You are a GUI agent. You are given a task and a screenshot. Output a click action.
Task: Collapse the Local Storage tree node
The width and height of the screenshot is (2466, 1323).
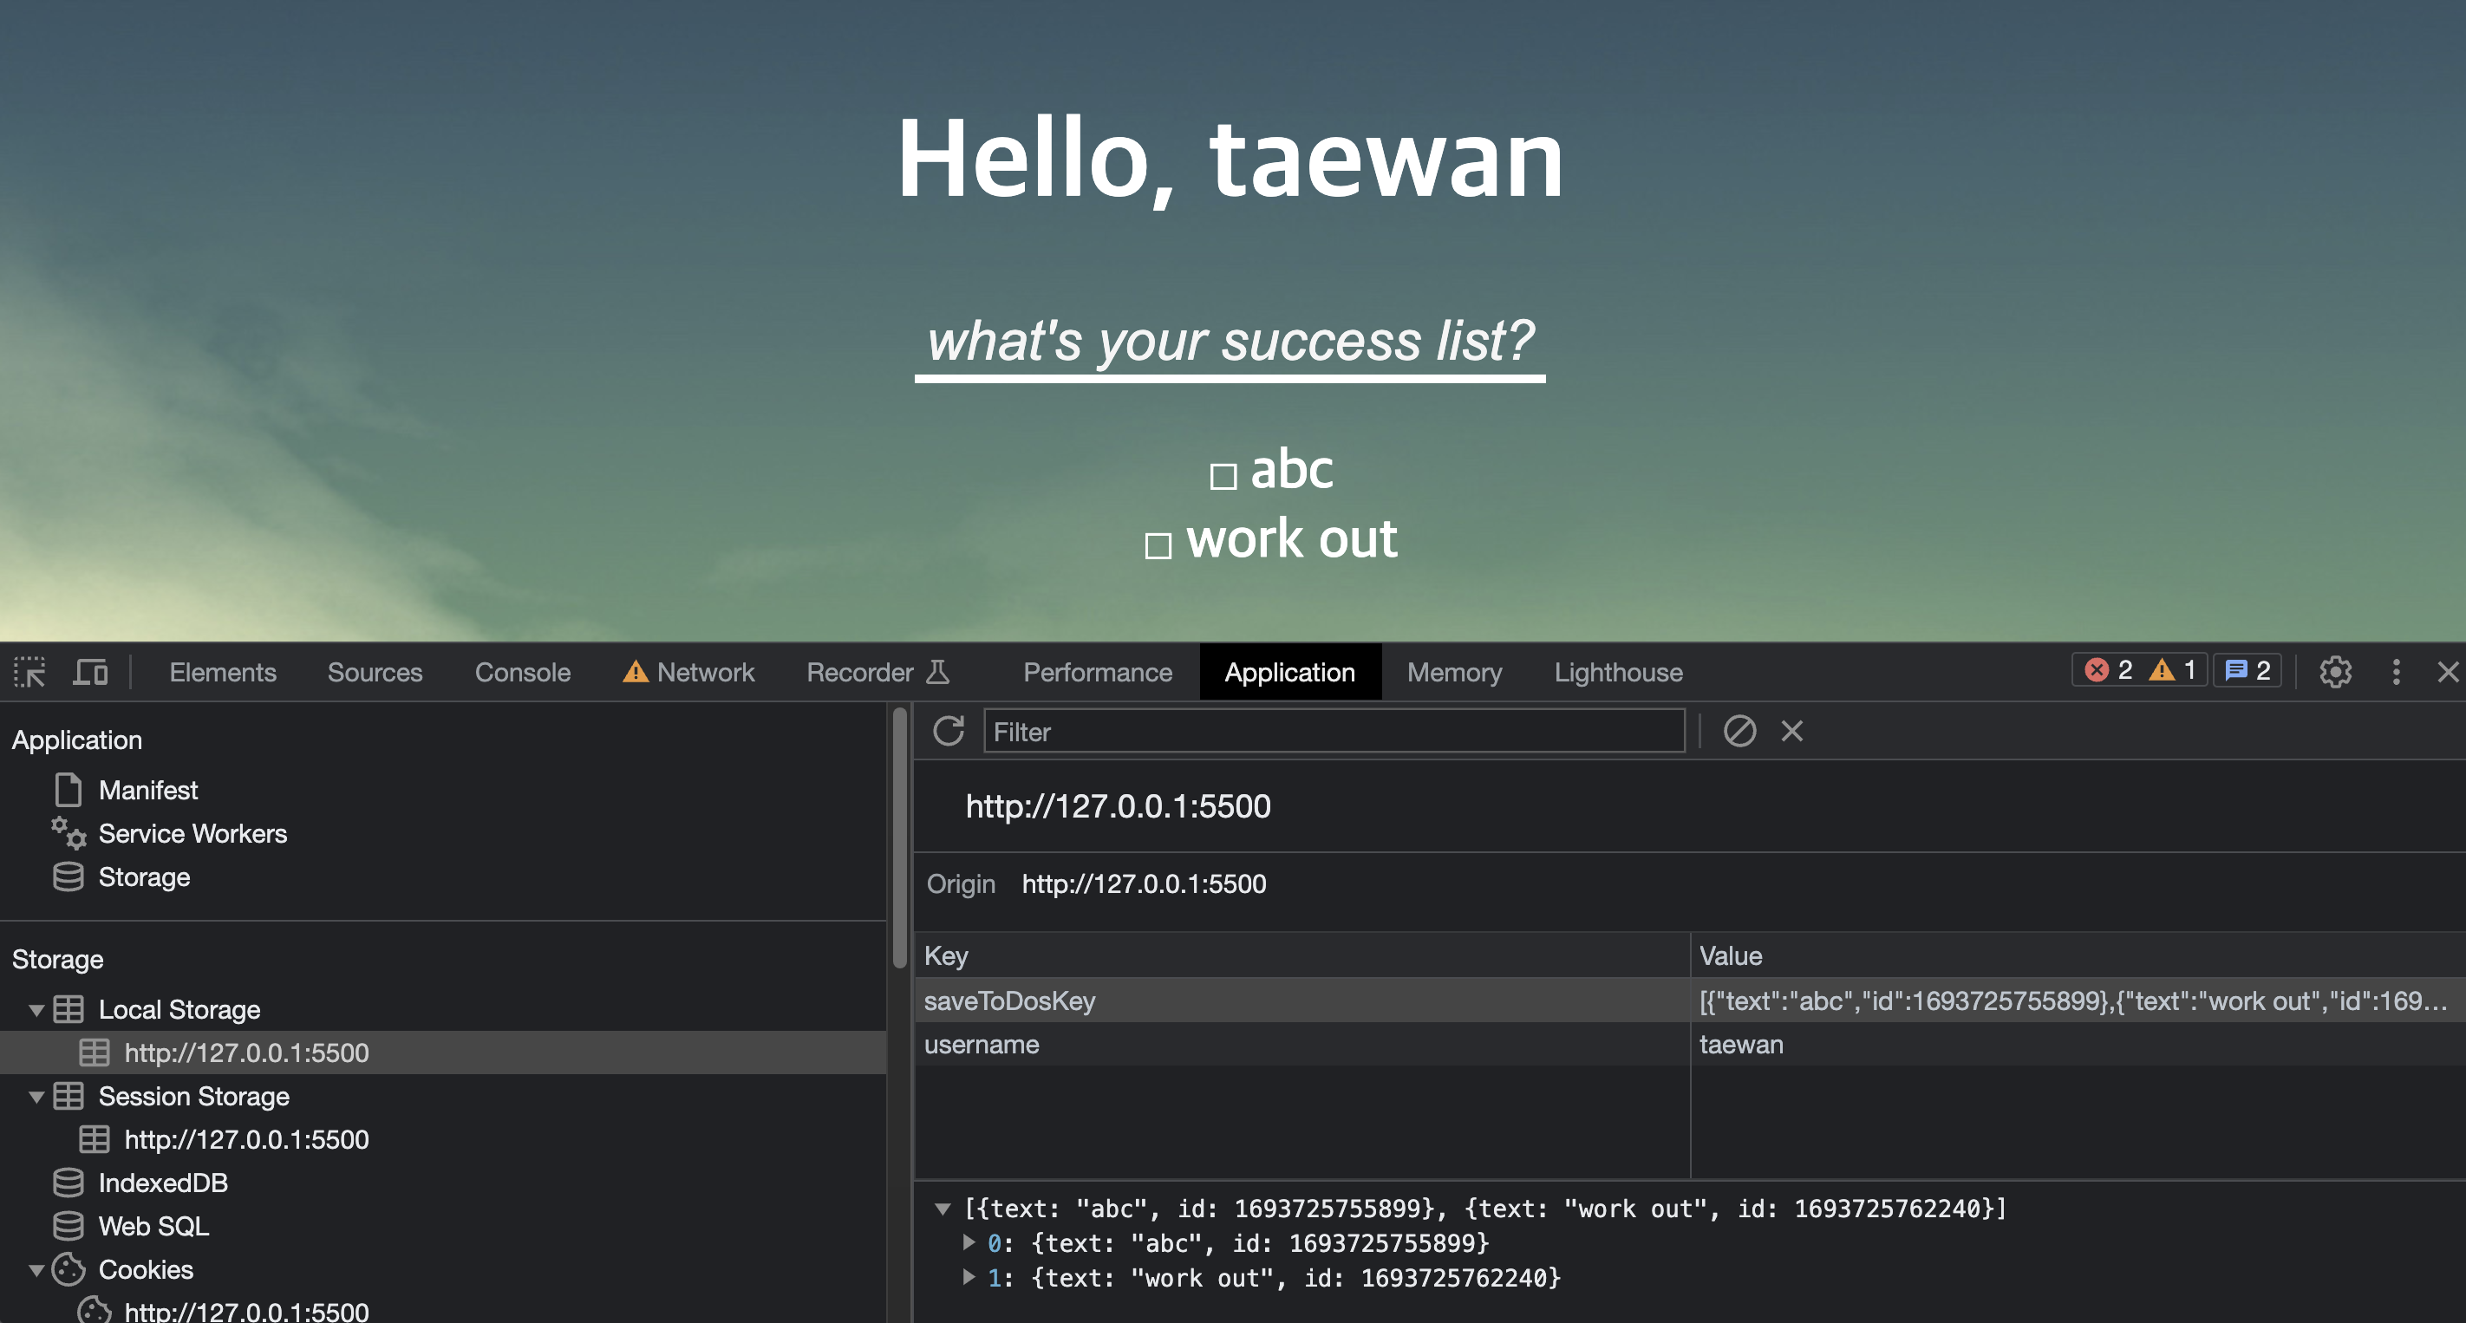[x=36, y=1010]
